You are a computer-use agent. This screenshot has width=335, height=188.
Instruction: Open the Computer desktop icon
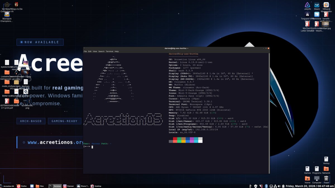point(317,178)
